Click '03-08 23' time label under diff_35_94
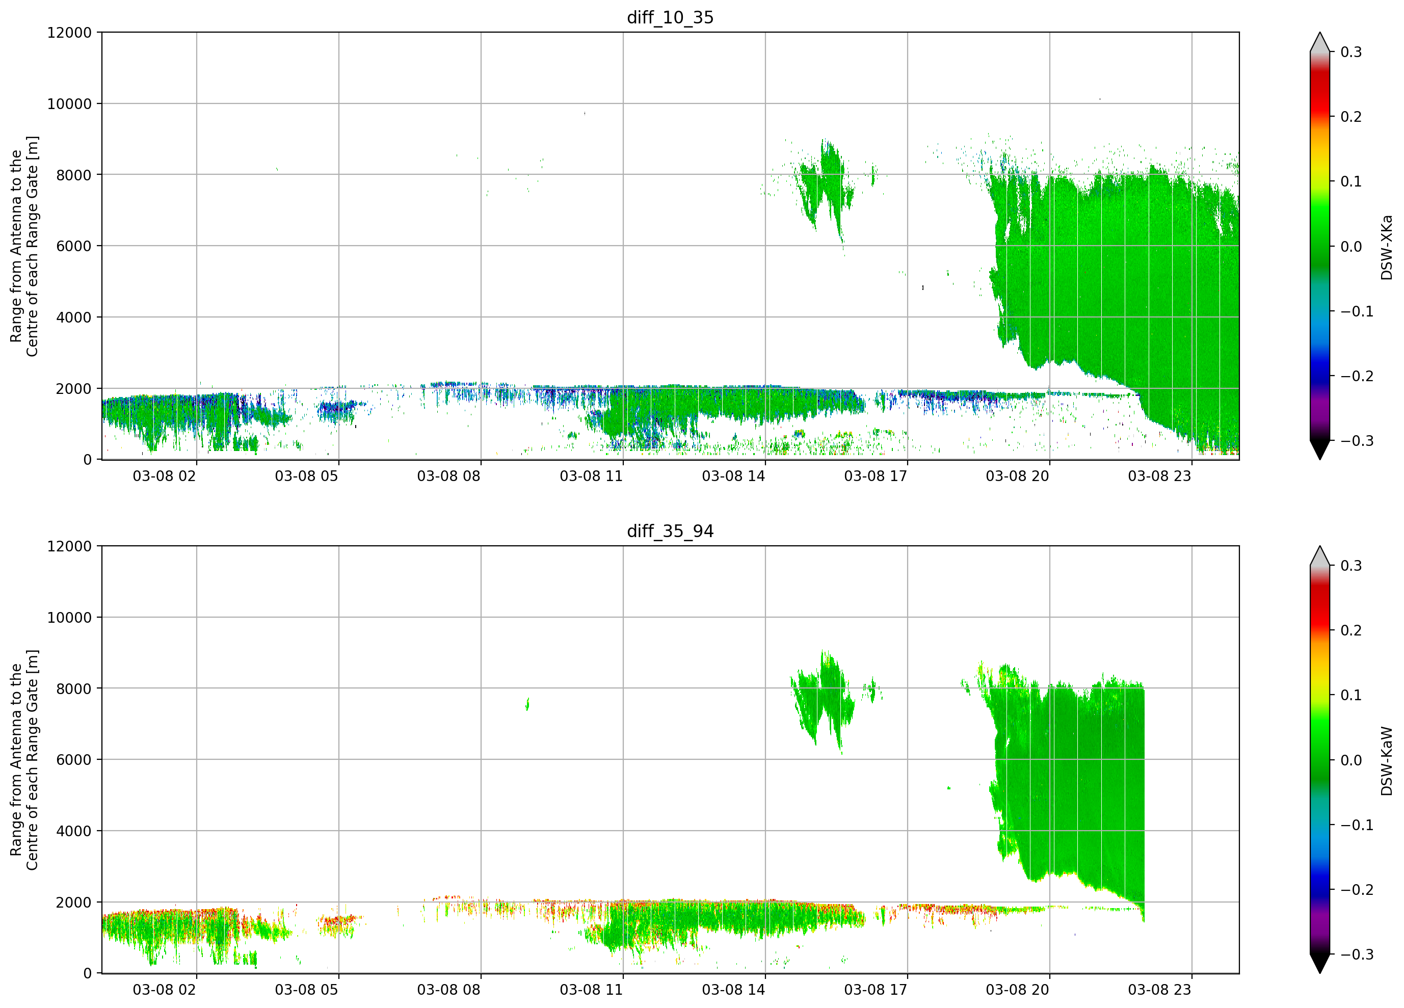 [1159, 990]
